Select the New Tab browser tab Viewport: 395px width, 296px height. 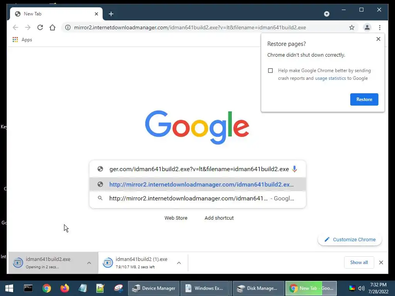click(x=56, y=14)
